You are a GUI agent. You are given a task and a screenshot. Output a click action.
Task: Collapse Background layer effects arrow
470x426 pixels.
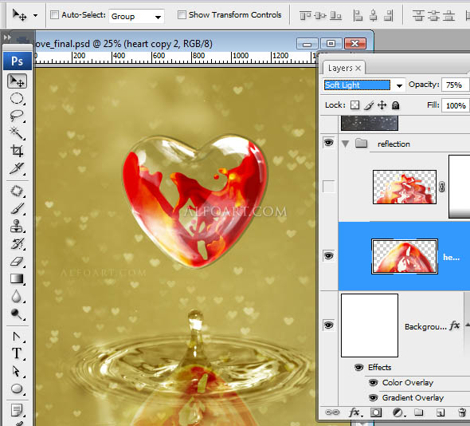point(467,325)
